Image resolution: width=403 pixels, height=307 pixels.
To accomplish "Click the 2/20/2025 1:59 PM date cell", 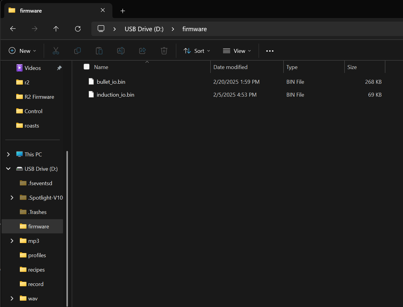I will tap(237, 82).
